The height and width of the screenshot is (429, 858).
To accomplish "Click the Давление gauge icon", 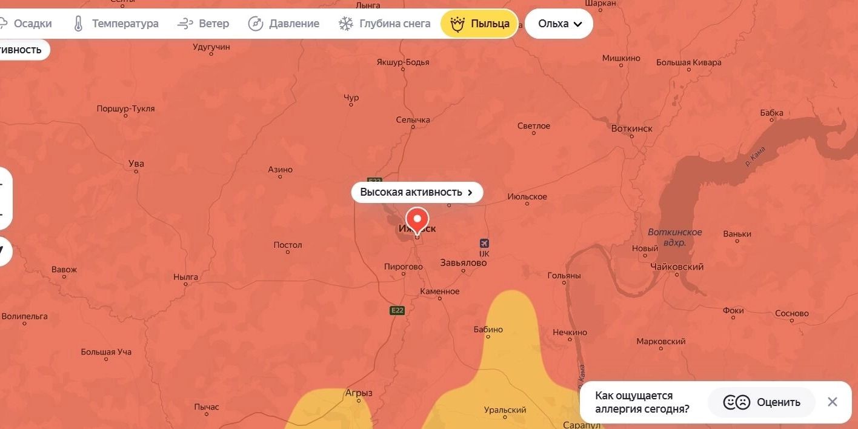I will [256, 24].
